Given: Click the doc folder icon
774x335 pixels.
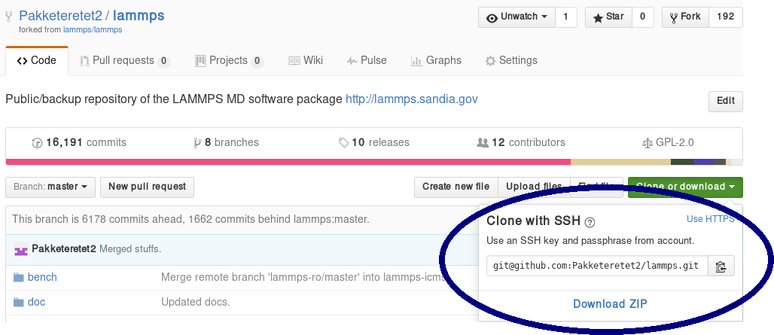Looking at the screenshot, I should pyautogui.click(x=19, y=303).
